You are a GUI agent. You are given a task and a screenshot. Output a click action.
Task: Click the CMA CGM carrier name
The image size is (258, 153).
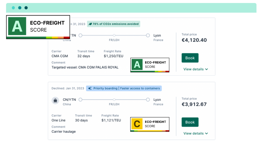pos(60,56)
